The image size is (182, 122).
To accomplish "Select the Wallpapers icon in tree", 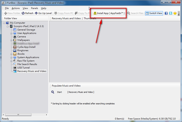I will pos(15,40).
